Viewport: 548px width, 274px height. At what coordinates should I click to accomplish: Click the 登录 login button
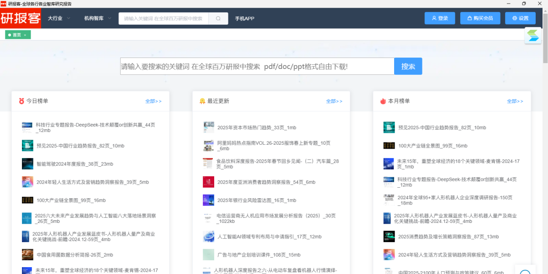(x=439, y=18)
